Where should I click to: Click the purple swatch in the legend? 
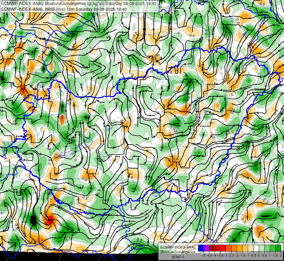click(x=207, y=248)
